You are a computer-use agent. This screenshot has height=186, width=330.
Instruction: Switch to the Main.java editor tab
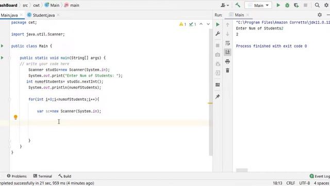coord(9,15)
